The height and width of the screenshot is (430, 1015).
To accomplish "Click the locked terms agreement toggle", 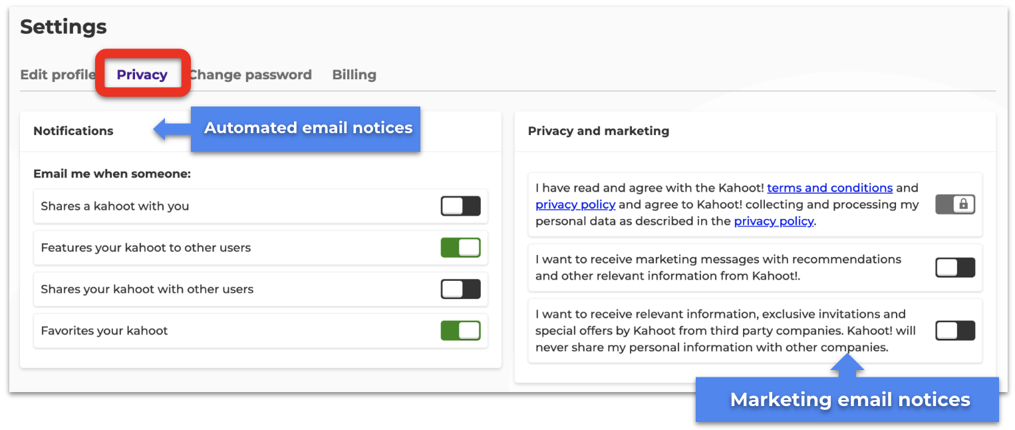I will pyautogui.click(x=955, y=204).
